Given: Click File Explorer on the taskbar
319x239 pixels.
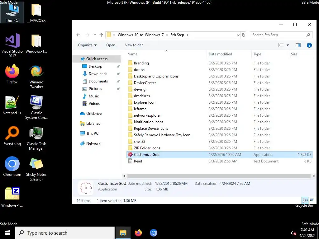Looking at the screenshot, I should click(123, 233).
